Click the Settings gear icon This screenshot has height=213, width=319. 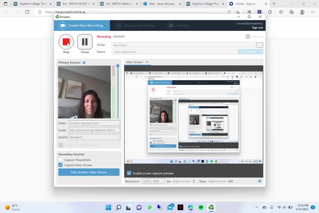coord(171,25)
